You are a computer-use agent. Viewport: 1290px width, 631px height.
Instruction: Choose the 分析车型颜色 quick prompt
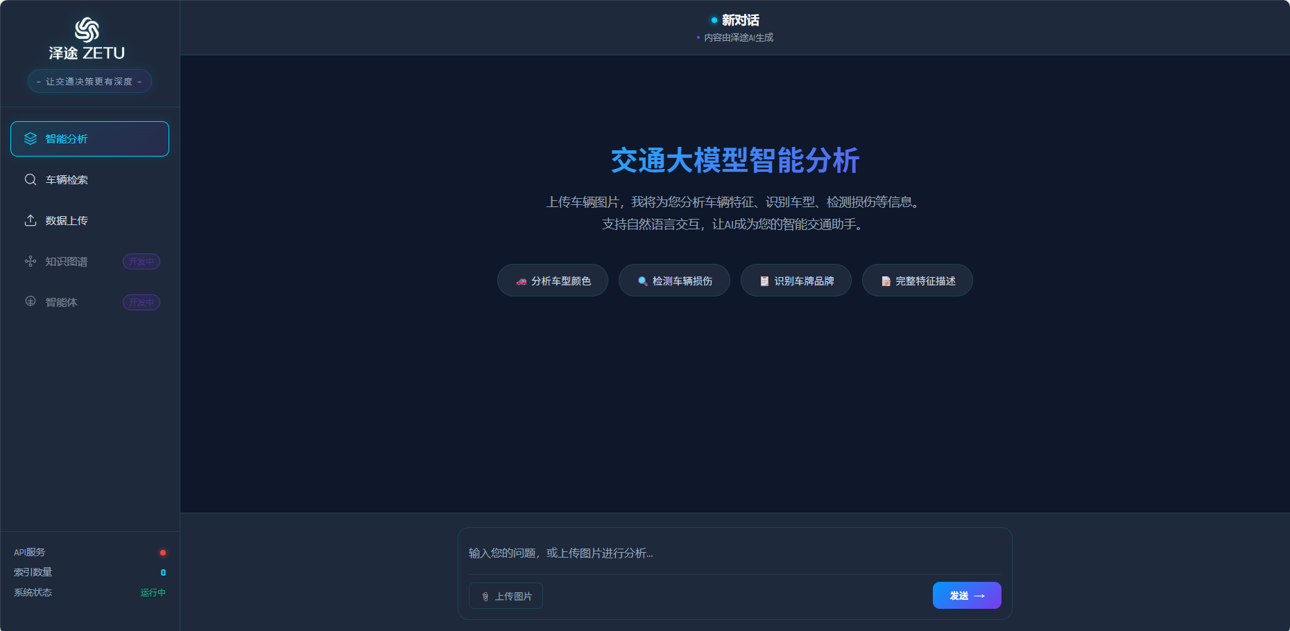[x=553, y=281]
